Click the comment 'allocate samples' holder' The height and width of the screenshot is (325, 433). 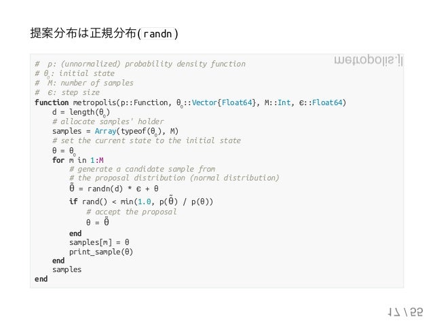[108, 121]
